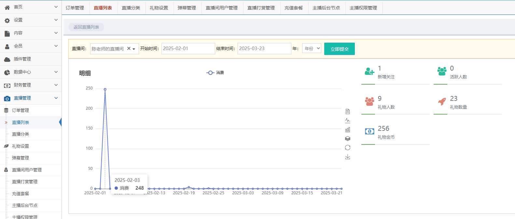Collapse the 直播管理 sidebar section
This screenshot has width=515, height=219.
(x=31, y=98)
